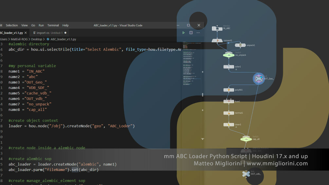Select the color1 node
Screen dimensions: 329x185
pos(229,67)
